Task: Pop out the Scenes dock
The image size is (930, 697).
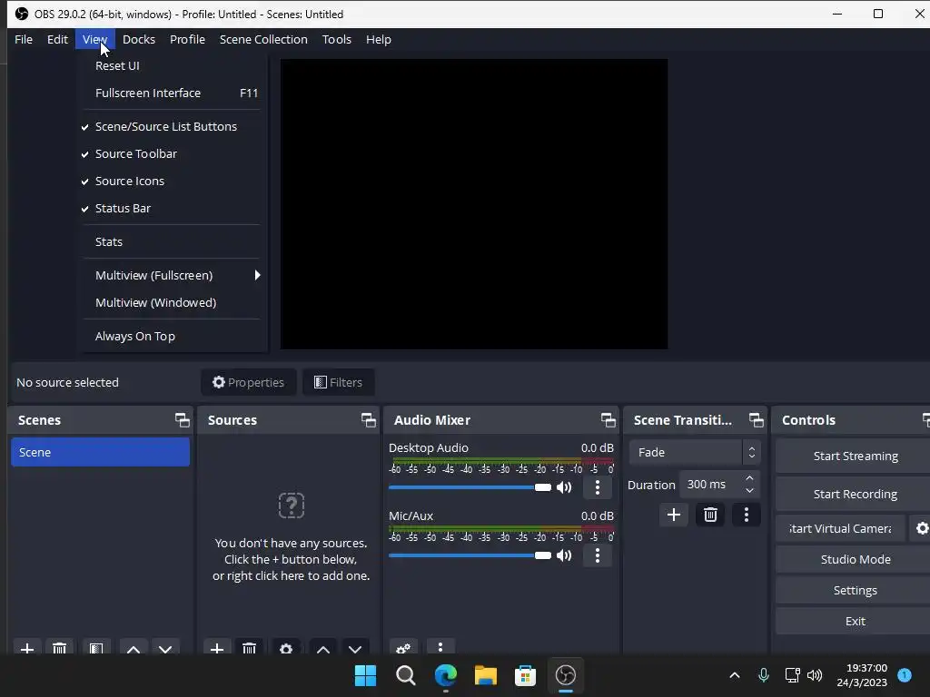Action: pos(182,420)
